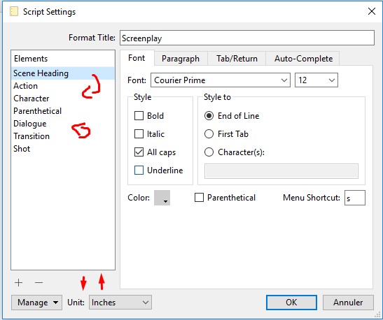Image resolution: width=383 pixels, height=320 pixels.
Task: Uncheck the All caps checkbox
Action: 139,152
